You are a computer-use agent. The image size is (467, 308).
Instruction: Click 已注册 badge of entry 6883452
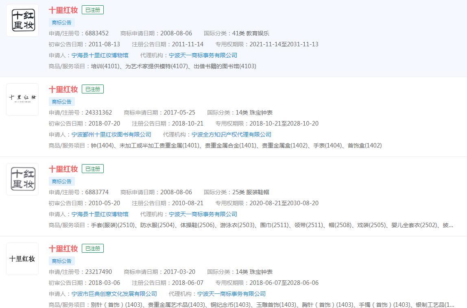pos(93,10)
